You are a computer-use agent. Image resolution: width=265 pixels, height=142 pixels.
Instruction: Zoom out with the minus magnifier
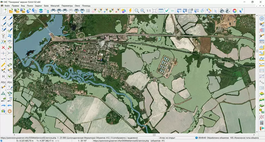point(136,11)
